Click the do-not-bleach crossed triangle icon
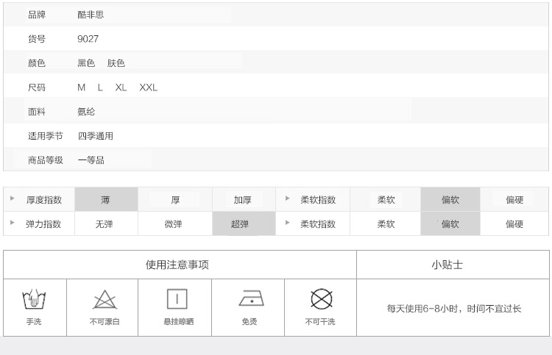The width and height of the screenshot is (552, 355). pos(105,299)
